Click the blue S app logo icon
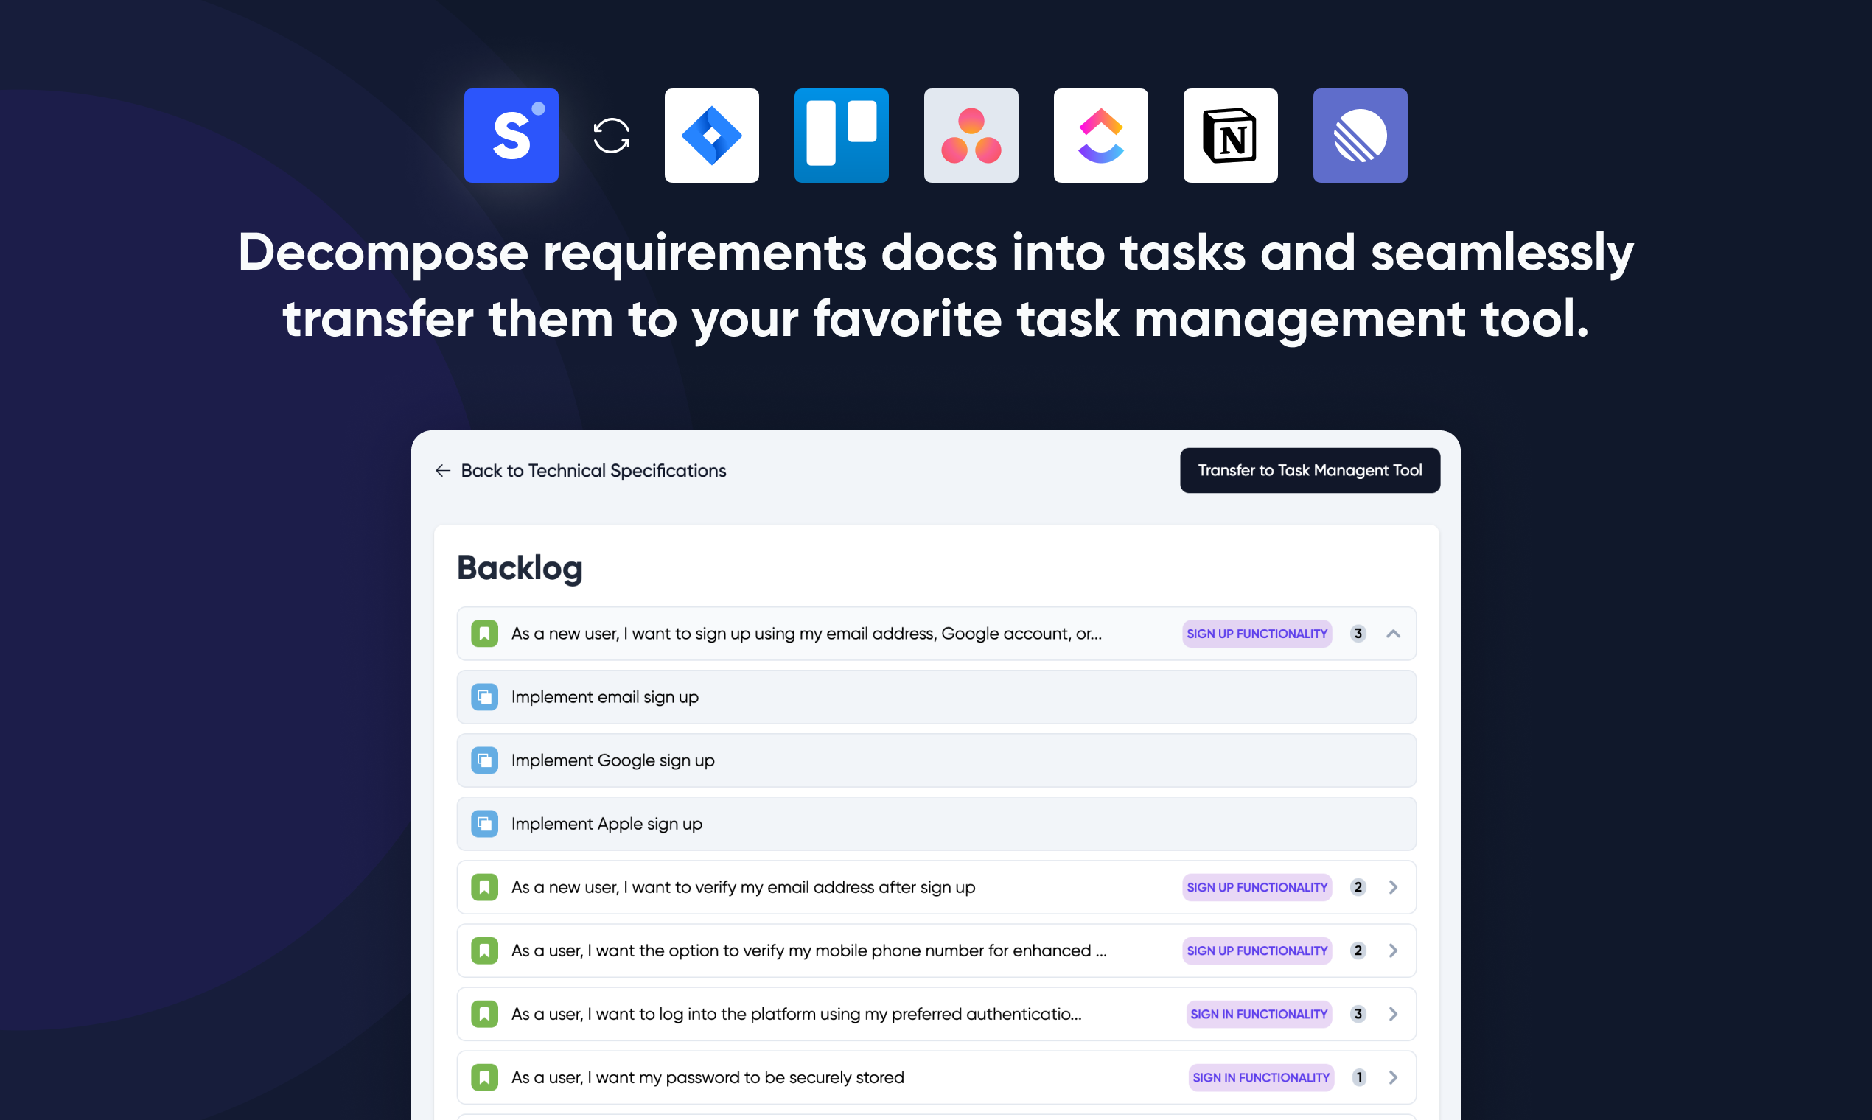Image resolution: width=1872 pixels, height=1120 pixels. tap(511, 135)
